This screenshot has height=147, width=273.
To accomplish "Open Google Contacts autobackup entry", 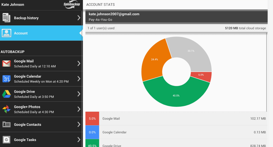I will pos(41,124).
